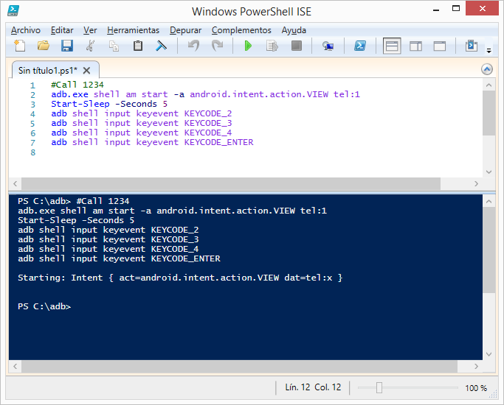Save the script with the floppy disk icon
Screen dimensions: 504x405
coord(67,46)
